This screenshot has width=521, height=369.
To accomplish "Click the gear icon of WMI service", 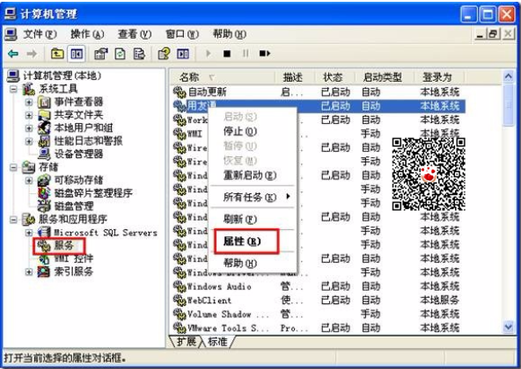I will click(180, 134).
